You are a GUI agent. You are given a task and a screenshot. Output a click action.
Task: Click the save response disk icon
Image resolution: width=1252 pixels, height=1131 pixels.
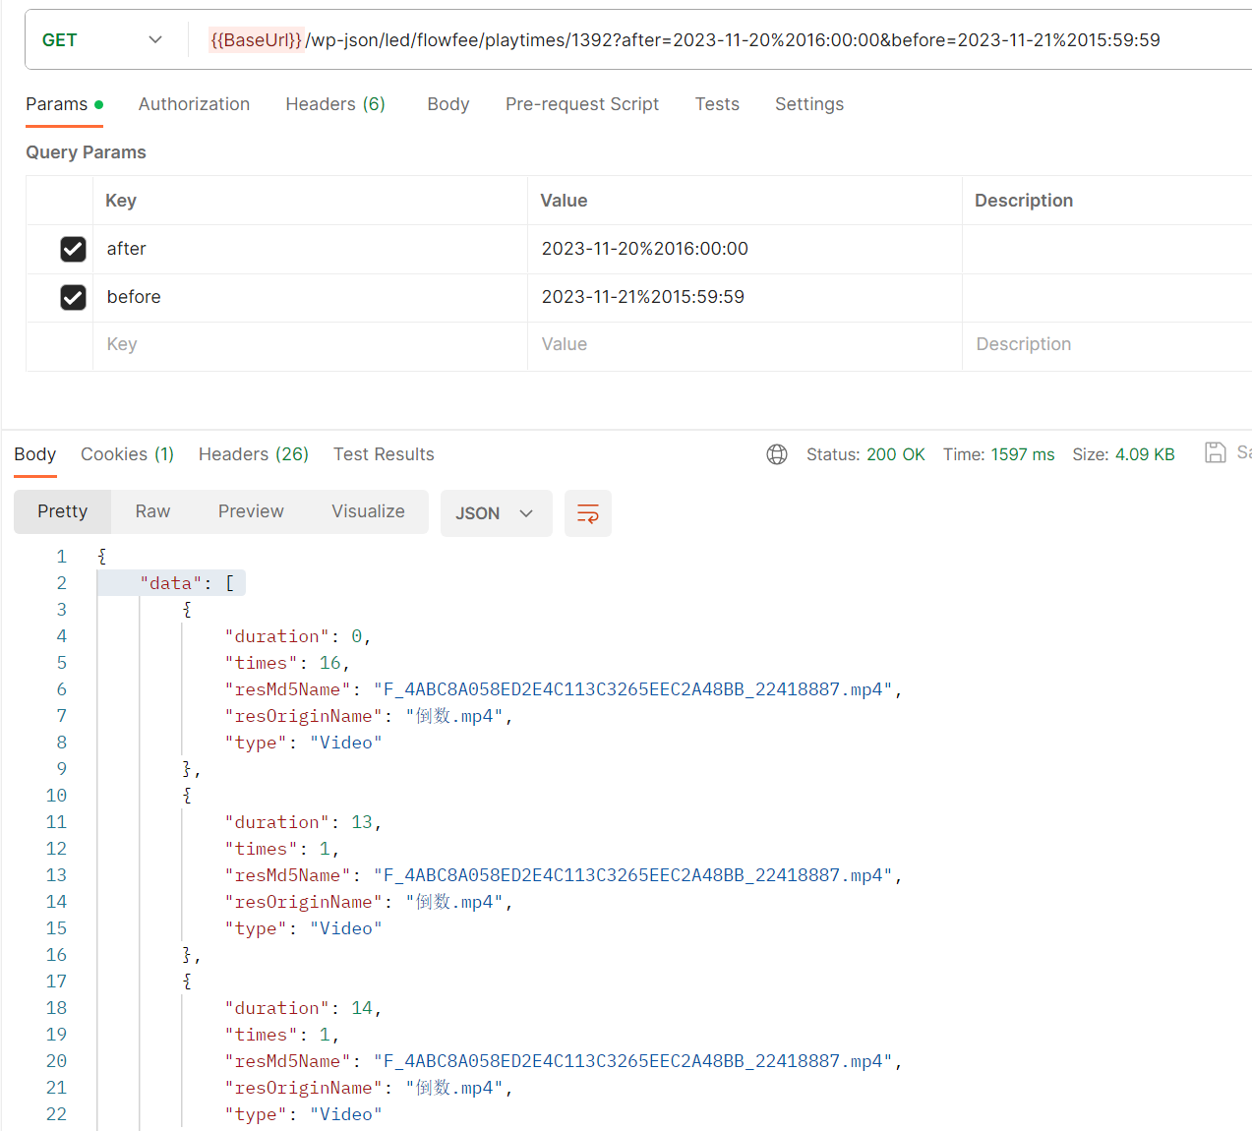1216,452
